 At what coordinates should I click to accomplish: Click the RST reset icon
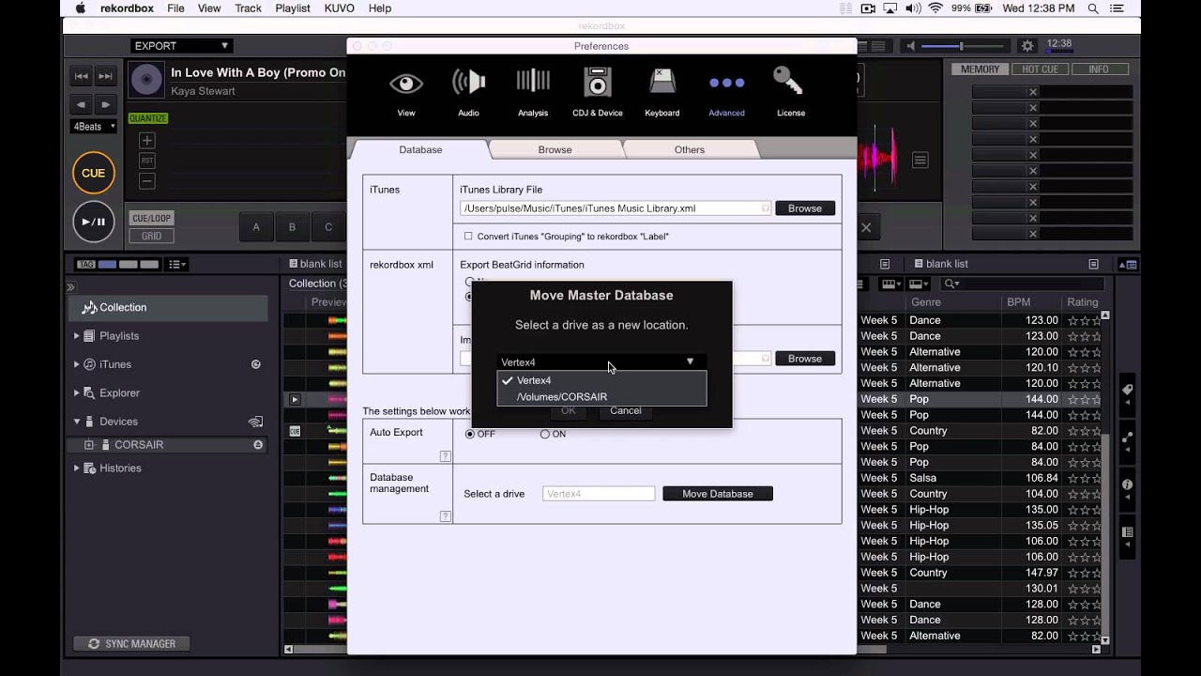tap(146, 161)
